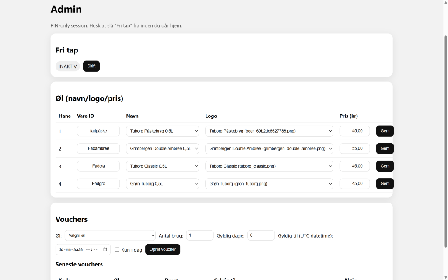Expand Logo dropdown for Grimbergen Double Ambrée
The image size is (448, 280).
coord(269,148)
